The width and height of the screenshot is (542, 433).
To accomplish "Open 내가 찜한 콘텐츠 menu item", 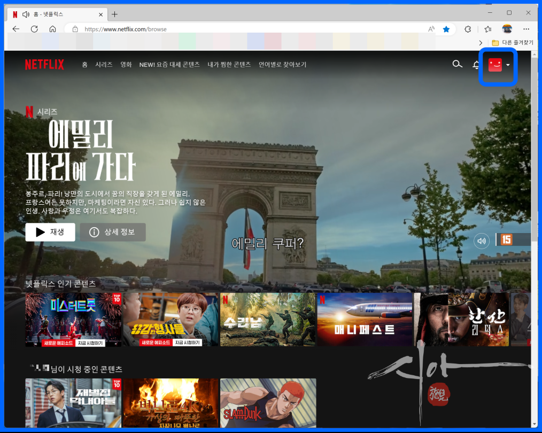I will [229, 65].
